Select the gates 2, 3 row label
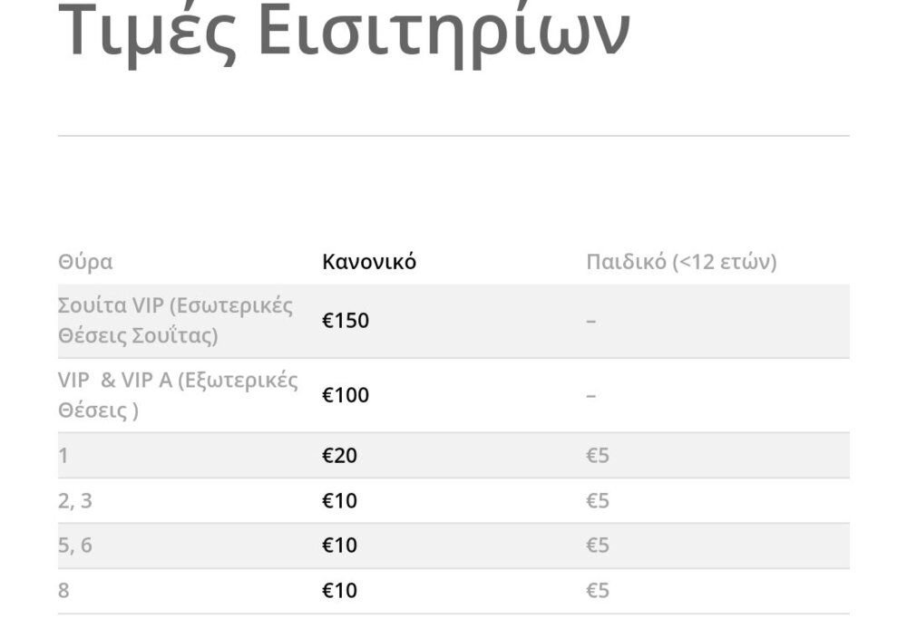This screenshot has width=907, height=628. pyautogui.click(x=75, y=501)
